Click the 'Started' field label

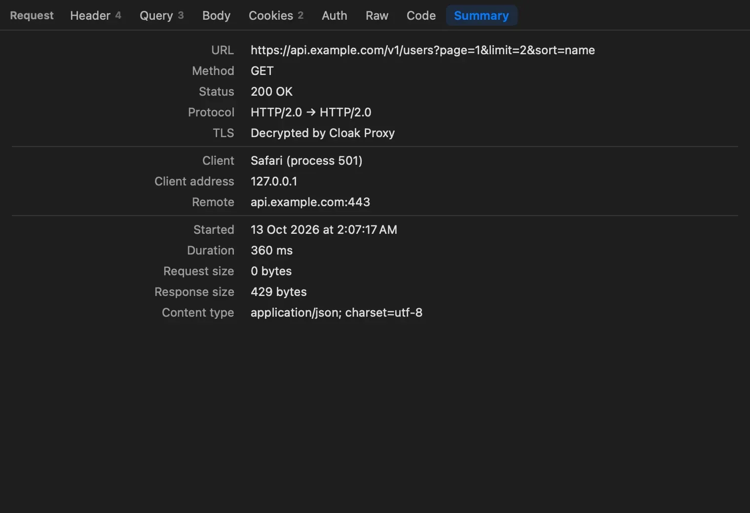click(x=214, y=230)
